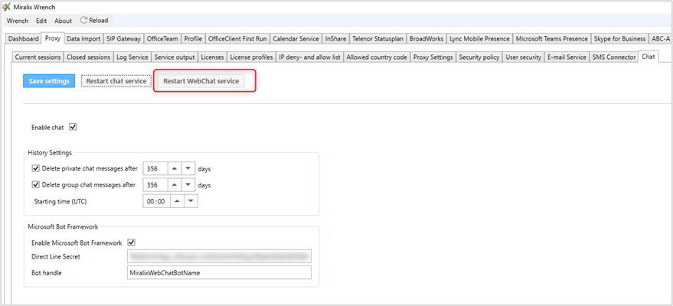This screenshot has height=306, width=673.
Task: Open the User security sub-tab
Action: 523,57
